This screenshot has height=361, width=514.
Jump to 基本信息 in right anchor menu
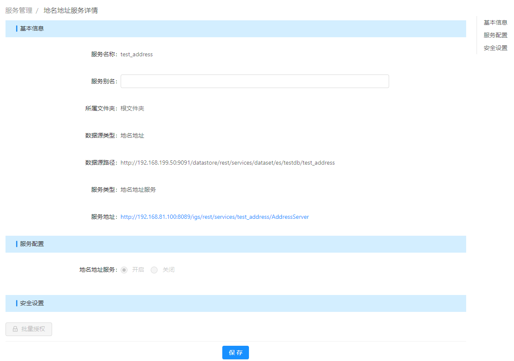click(x=495, y=22)
